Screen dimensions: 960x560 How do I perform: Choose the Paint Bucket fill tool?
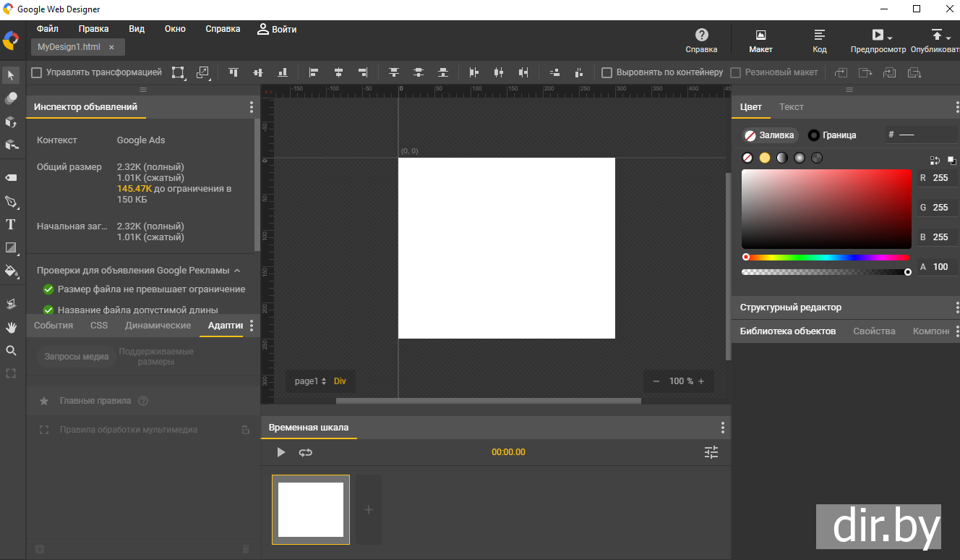pyautogui.click(x=11, y=271)
